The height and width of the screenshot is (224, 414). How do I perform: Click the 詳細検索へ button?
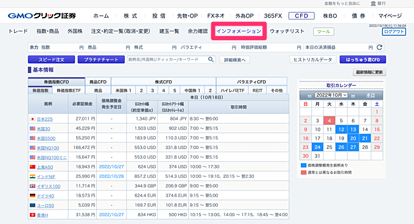pos(235,60)
